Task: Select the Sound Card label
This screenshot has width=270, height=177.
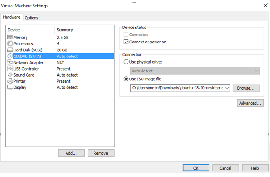Action: (x=24, y=75)
